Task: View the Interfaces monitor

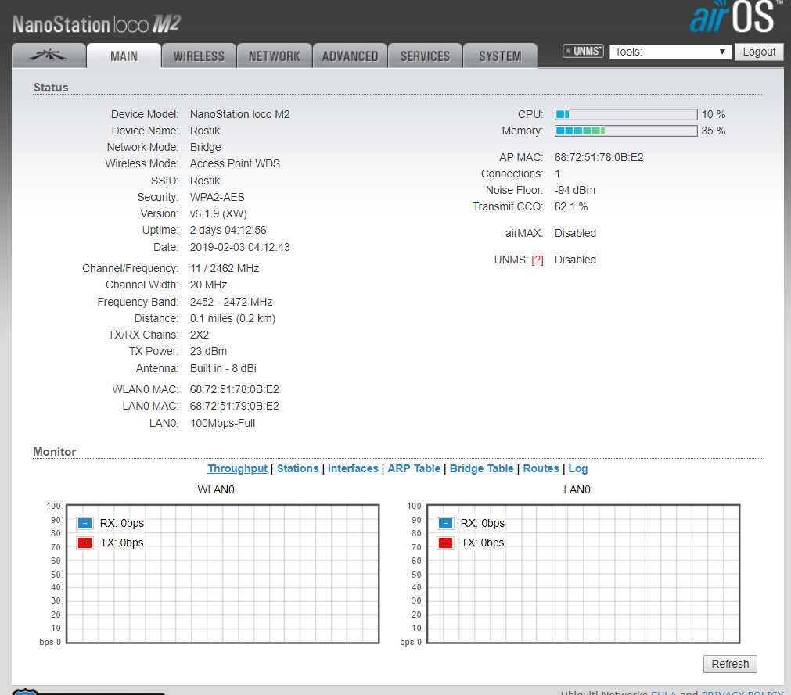Action: [x=353, y=468]
